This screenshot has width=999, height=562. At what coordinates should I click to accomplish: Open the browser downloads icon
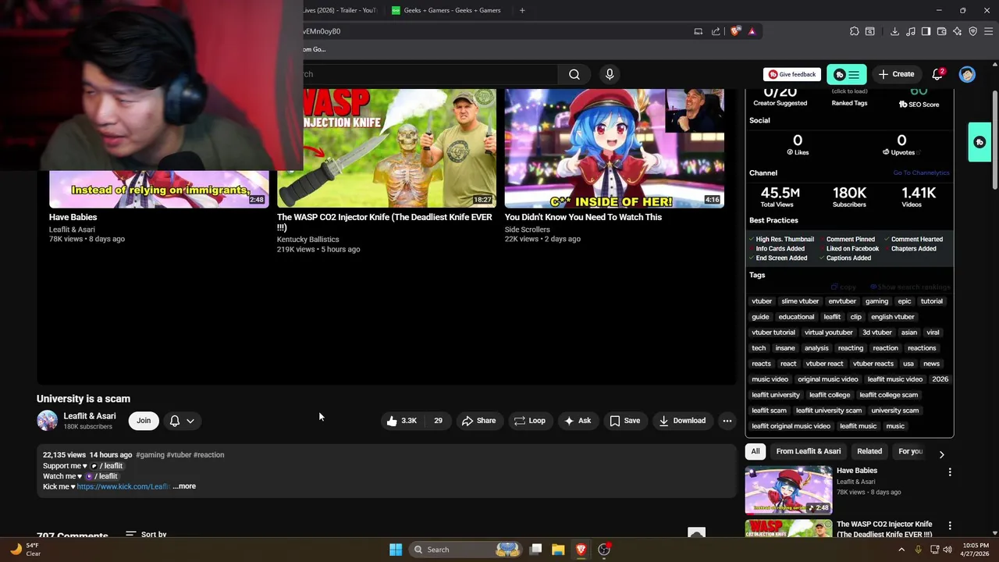point(894,31)
